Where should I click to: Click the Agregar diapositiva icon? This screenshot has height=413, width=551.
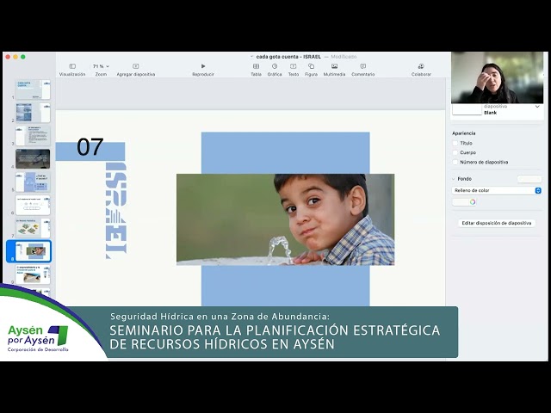136,66
